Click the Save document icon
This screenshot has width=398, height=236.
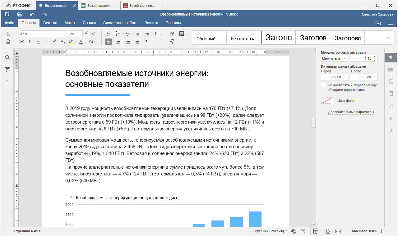[x=7, y=14]
